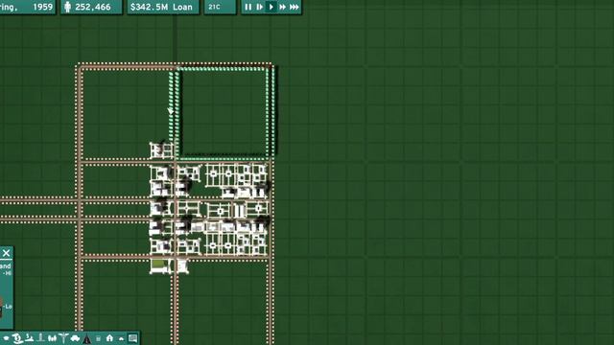Select the terrain tool icon in bottom toolbar
Screen dimensions: 614x345
point(17,338)
